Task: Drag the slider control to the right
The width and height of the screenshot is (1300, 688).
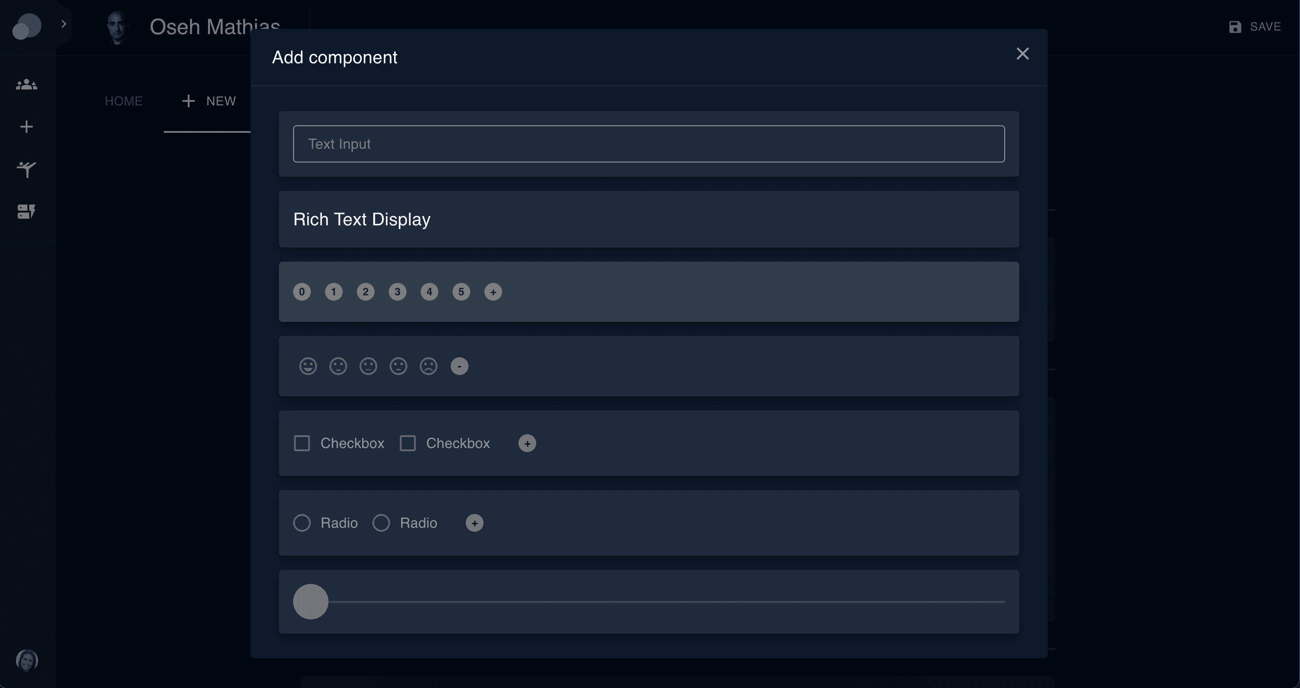Action: click(310, 600)
